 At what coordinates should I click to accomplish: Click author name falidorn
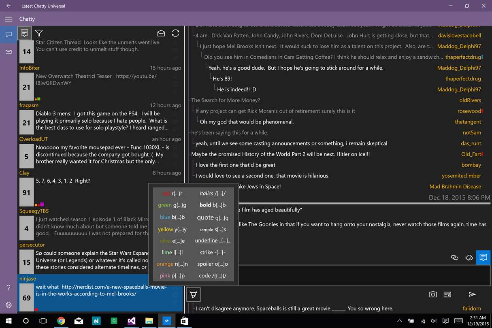(x=472, y=309)
